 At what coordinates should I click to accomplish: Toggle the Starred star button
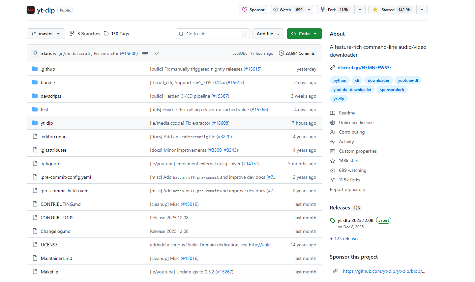pos(392,10)
